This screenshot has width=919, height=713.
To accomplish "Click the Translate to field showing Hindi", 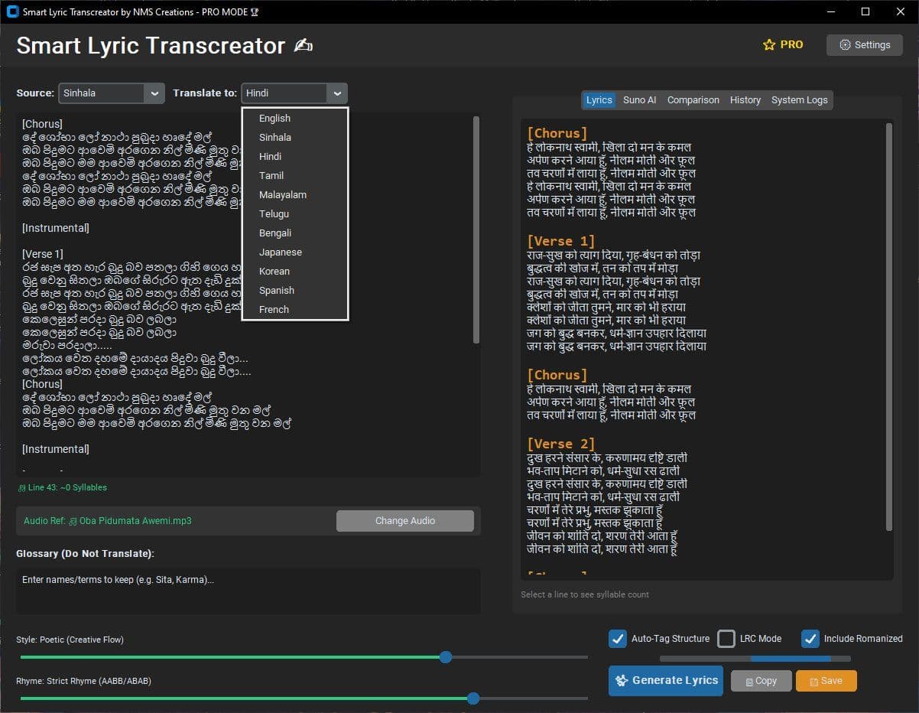I will coord(294,93).
